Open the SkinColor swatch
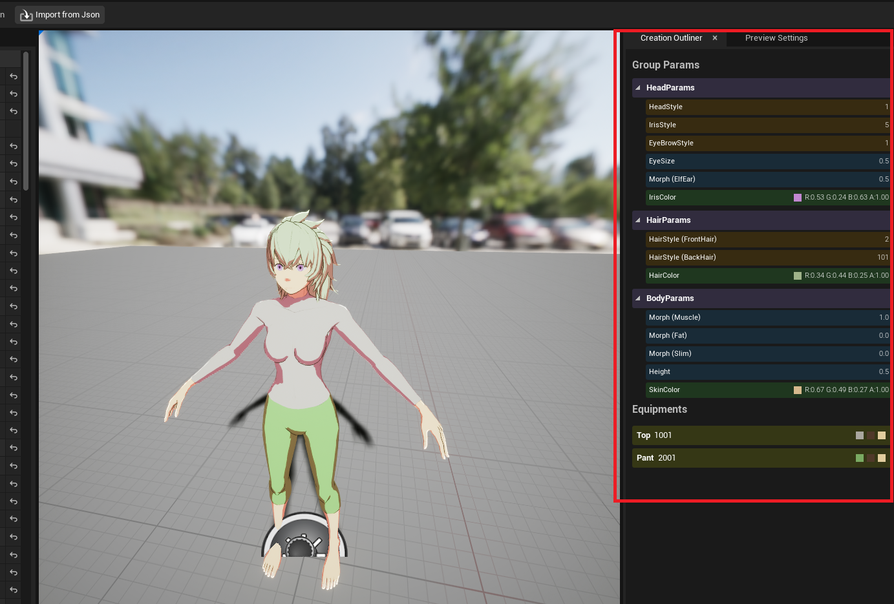 pos(797,390)
